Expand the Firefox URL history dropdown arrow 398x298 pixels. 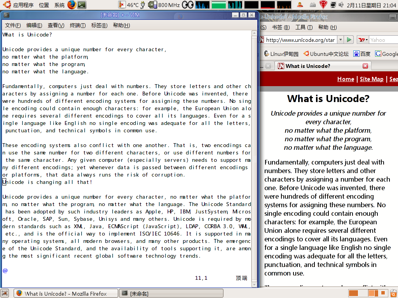(340, 40)
